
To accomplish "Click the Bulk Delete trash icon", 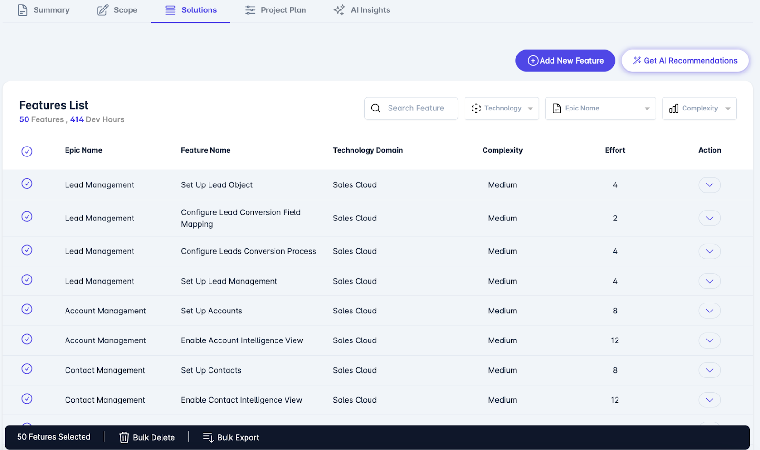I will pos(124,437).
